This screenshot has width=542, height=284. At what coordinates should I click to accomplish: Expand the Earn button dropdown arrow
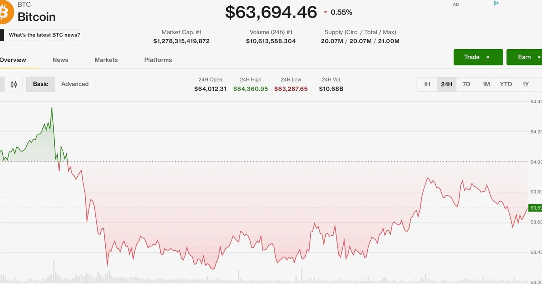pyautogui.click(x=539, y=57)
